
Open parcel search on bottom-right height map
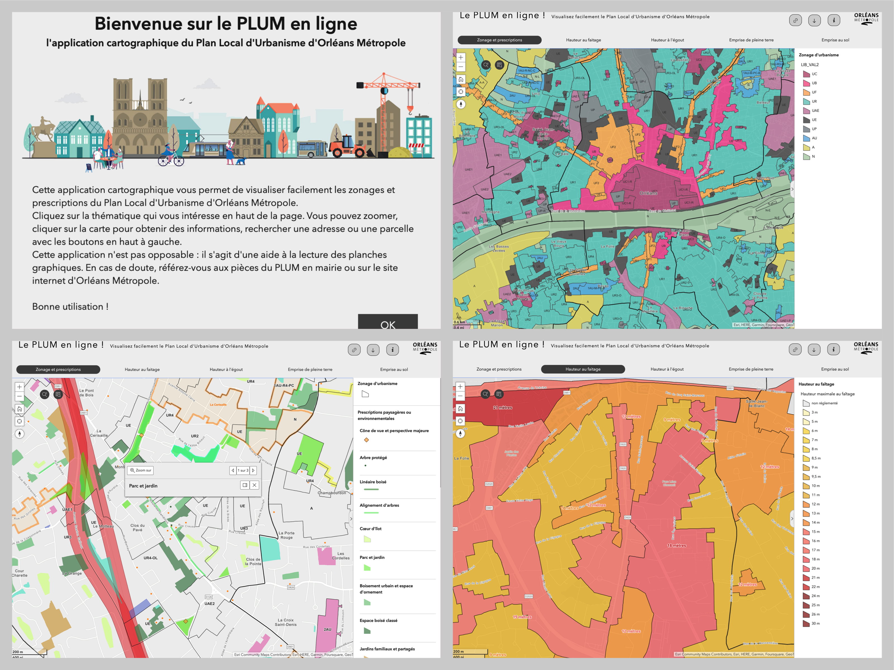[x=499, y=394]
